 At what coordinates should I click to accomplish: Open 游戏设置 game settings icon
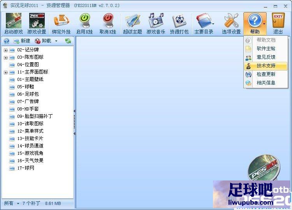pos(37,24)
